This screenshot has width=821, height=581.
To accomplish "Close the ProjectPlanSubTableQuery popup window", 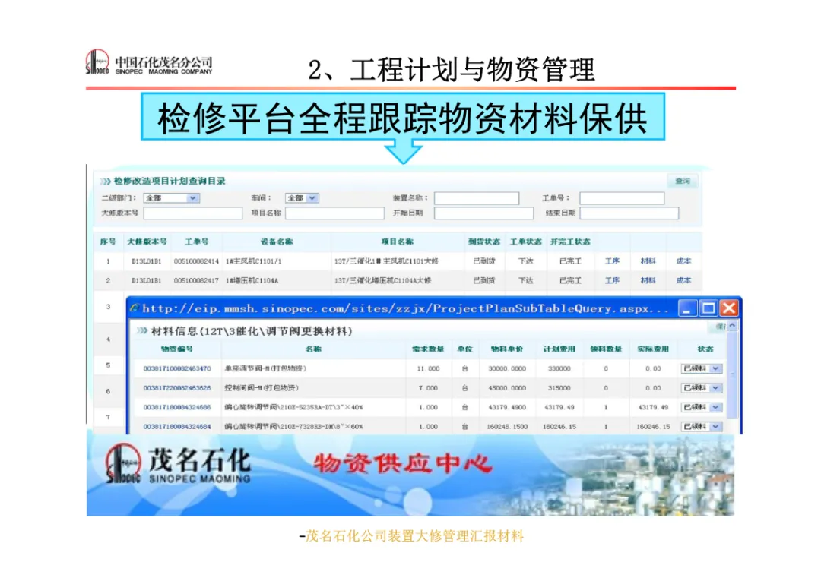I will [729, 308].
